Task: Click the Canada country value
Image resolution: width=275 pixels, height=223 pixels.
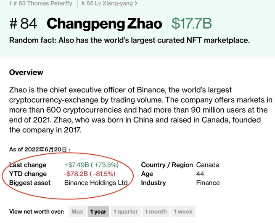Action: (x=208, y=165)
